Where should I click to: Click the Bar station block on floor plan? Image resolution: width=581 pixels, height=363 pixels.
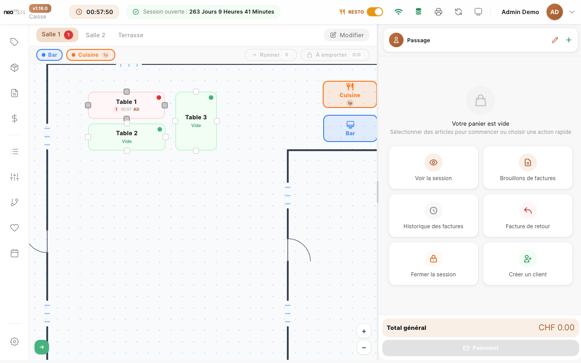(x=350, y=128)
